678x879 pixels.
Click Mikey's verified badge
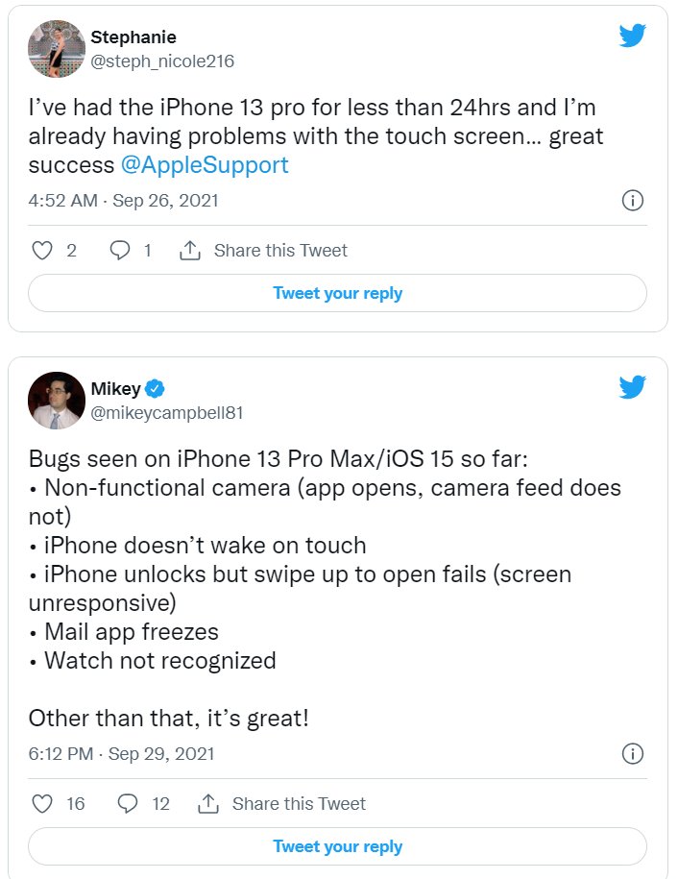point(156,389)
